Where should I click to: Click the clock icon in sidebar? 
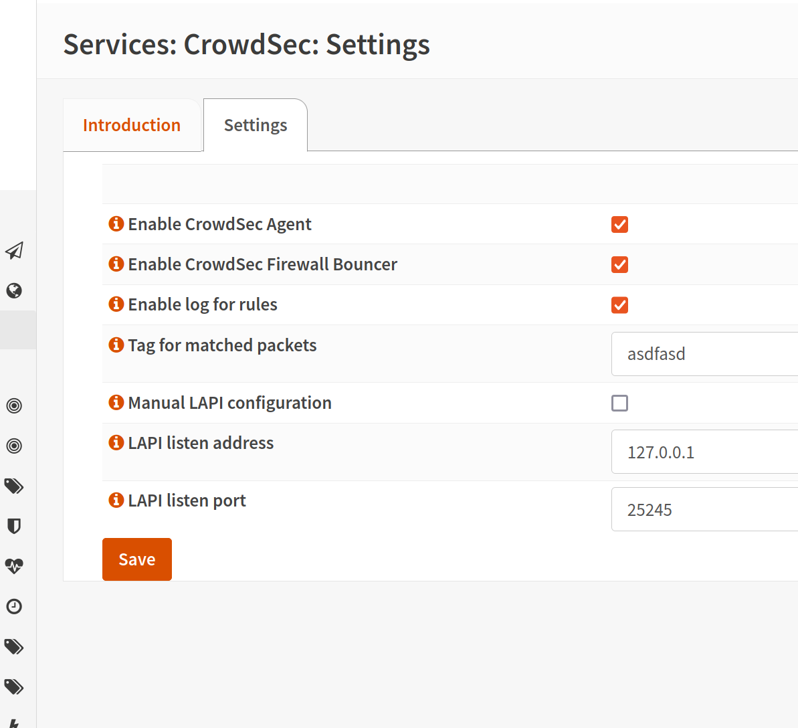pyautogui.click(x=14, y=606)
